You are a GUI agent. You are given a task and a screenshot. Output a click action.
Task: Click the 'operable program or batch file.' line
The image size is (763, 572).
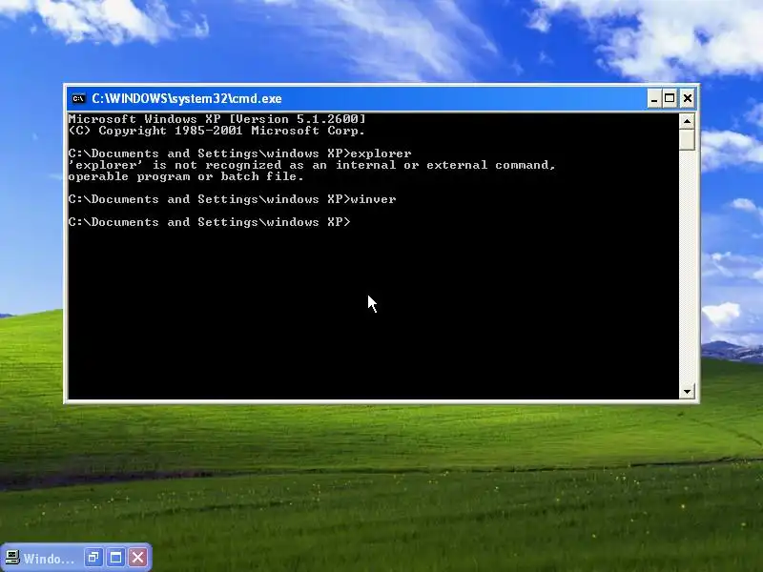(186, 176)
